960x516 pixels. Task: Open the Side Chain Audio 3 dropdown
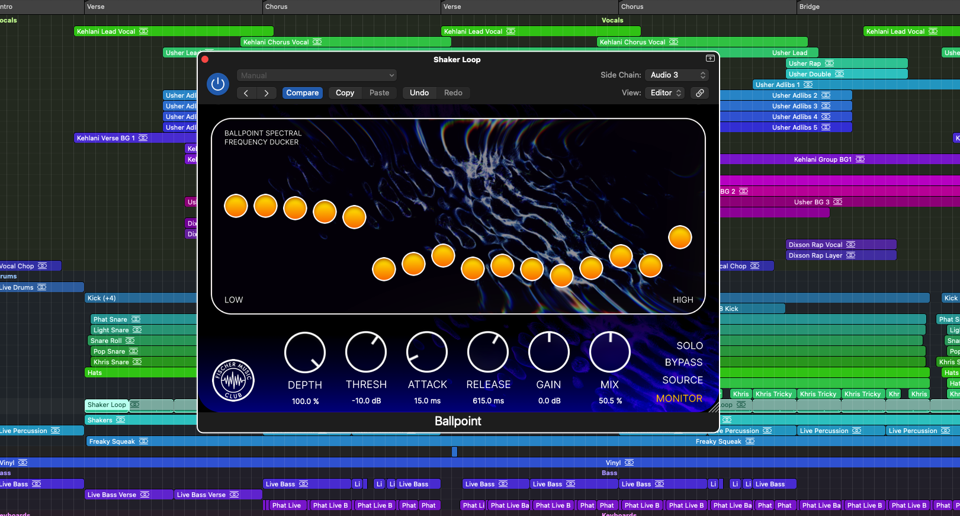(x=677, y=75)
